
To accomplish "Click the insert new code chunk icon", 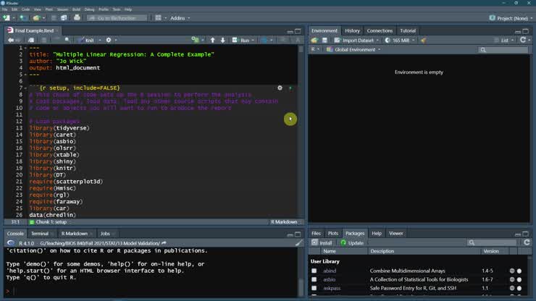I will [x=195, y=41].
